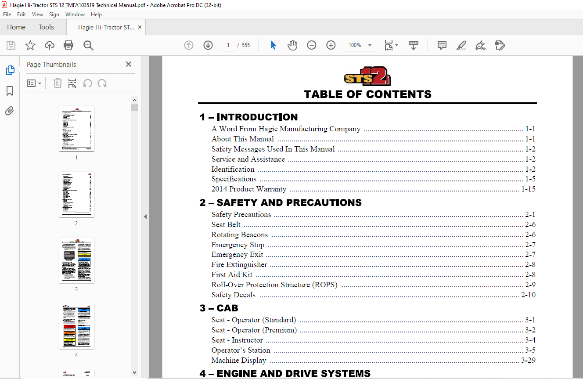Click the '1 – INTRODUCTION' section heading

(248, 117)
